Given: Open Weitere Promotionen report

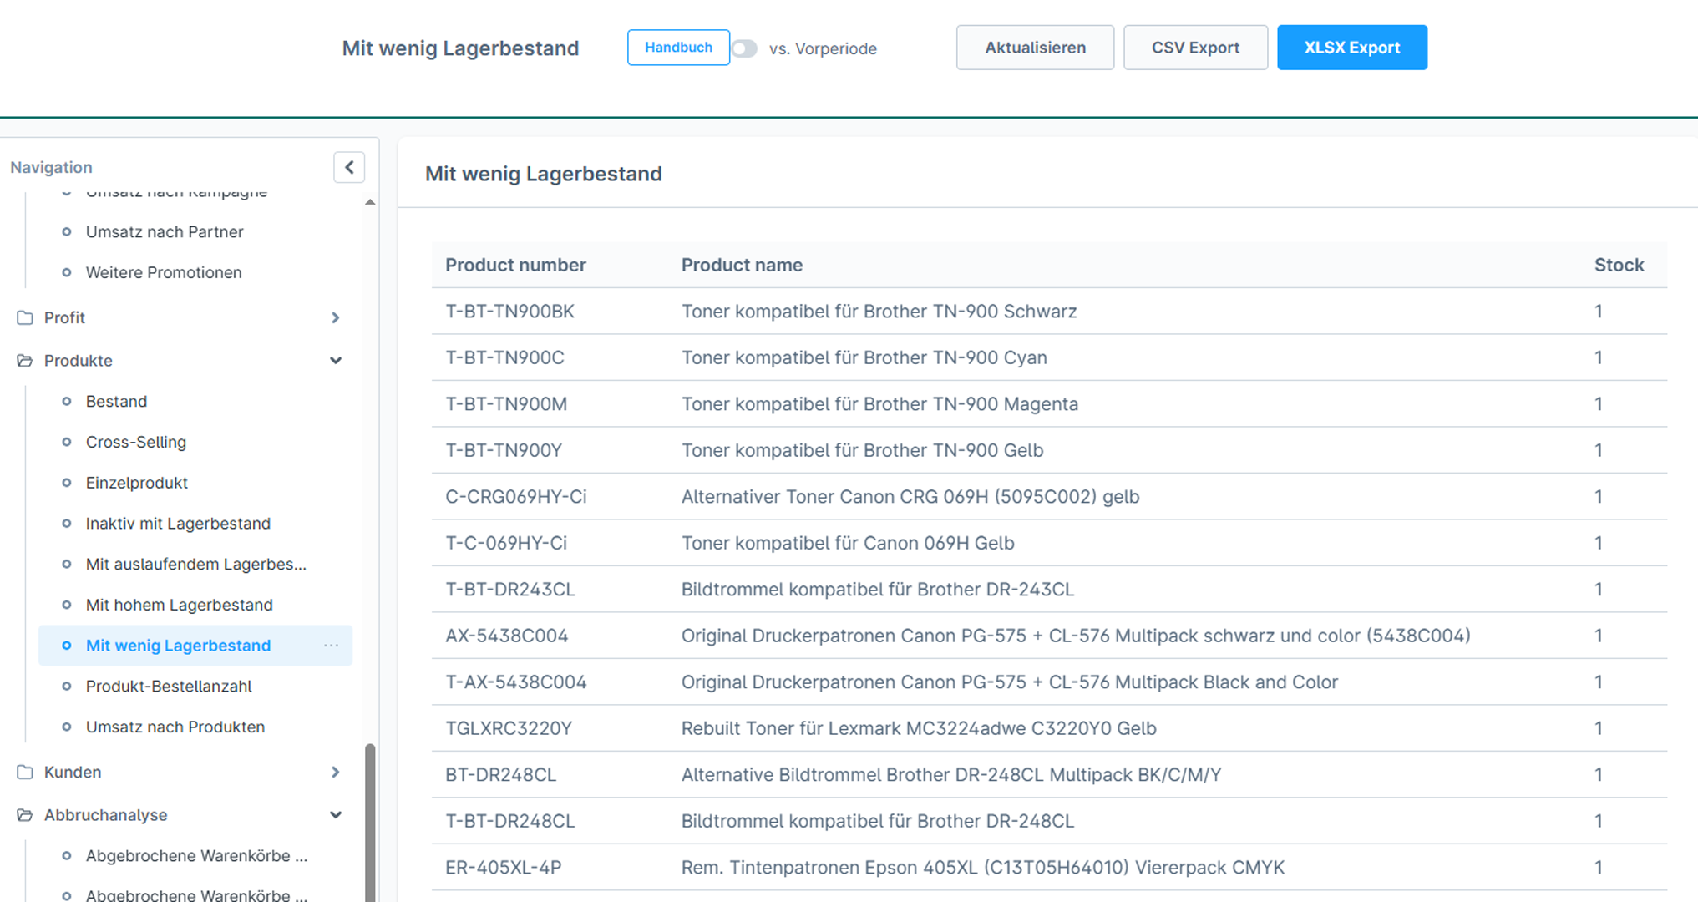Looking at the screenshot, I should coord(164,272).
